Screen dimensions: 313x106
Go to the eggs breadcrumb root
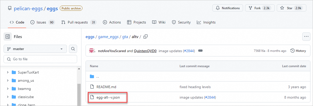(x=89, y=37)
